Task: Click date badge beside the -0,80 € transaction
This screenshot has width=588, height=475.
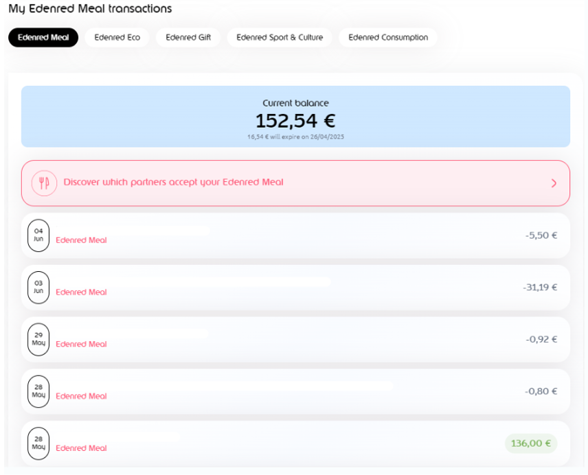Action: point(38,391)
